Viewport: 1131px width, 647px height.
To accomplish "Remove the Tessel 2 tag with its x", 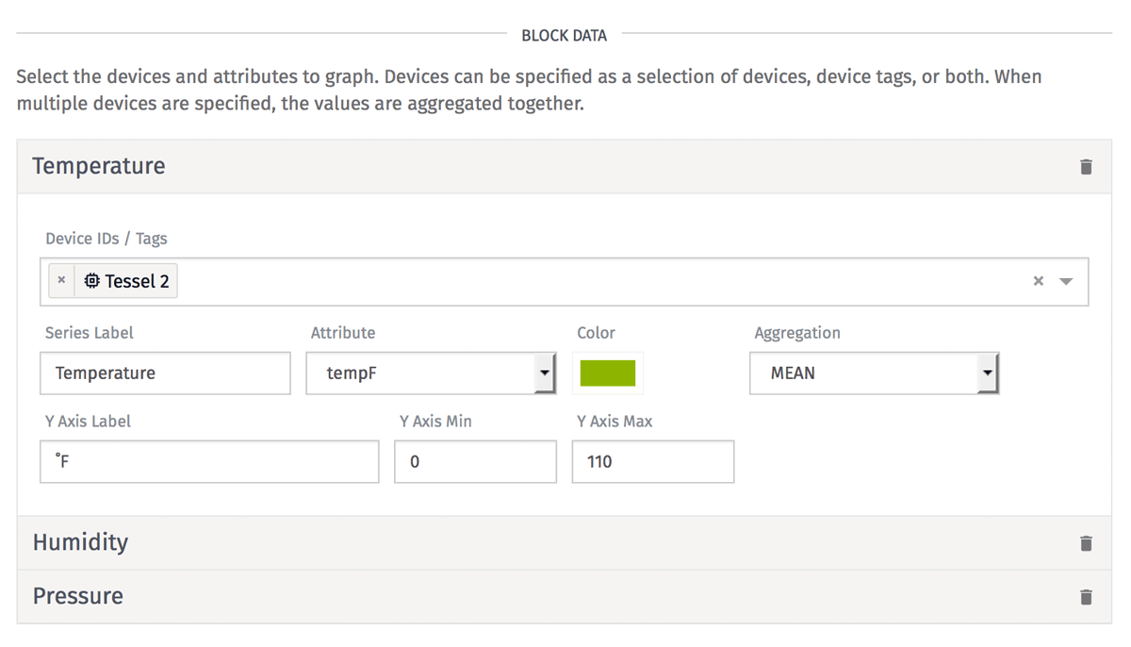I will pos(61,281).
